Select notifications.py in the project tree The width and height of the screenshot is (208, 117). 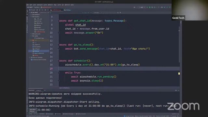40,32
